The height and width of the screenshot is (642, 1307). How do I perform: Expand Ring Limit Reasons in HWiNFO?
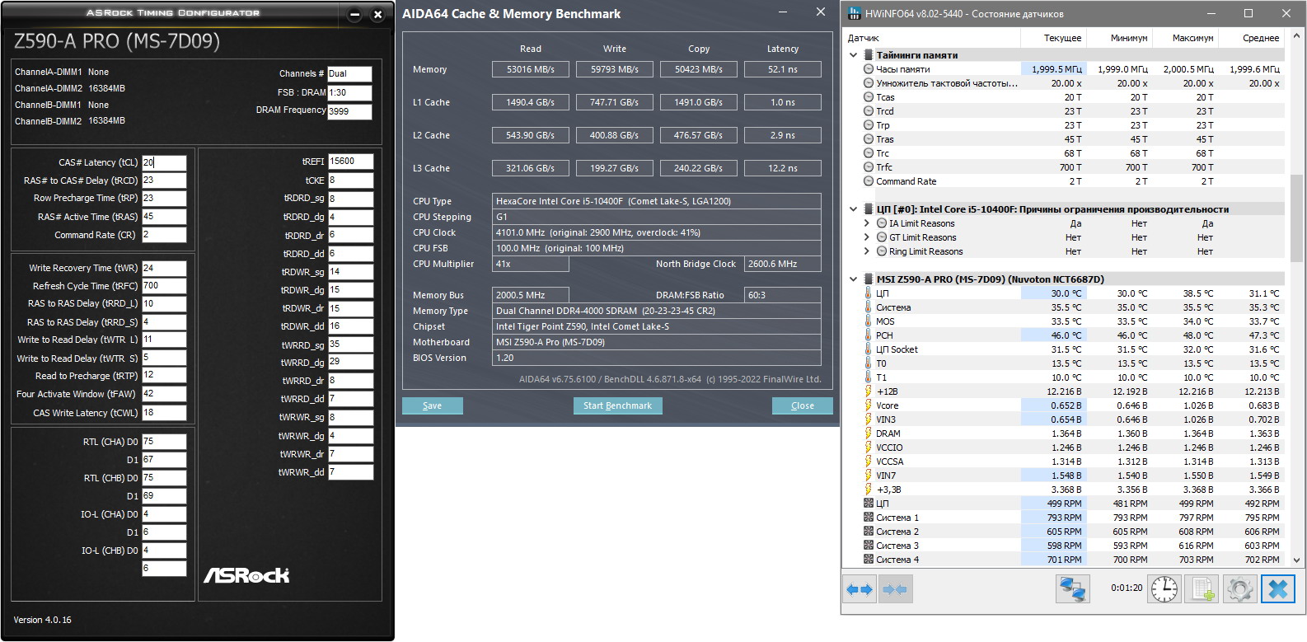point(867,251)
